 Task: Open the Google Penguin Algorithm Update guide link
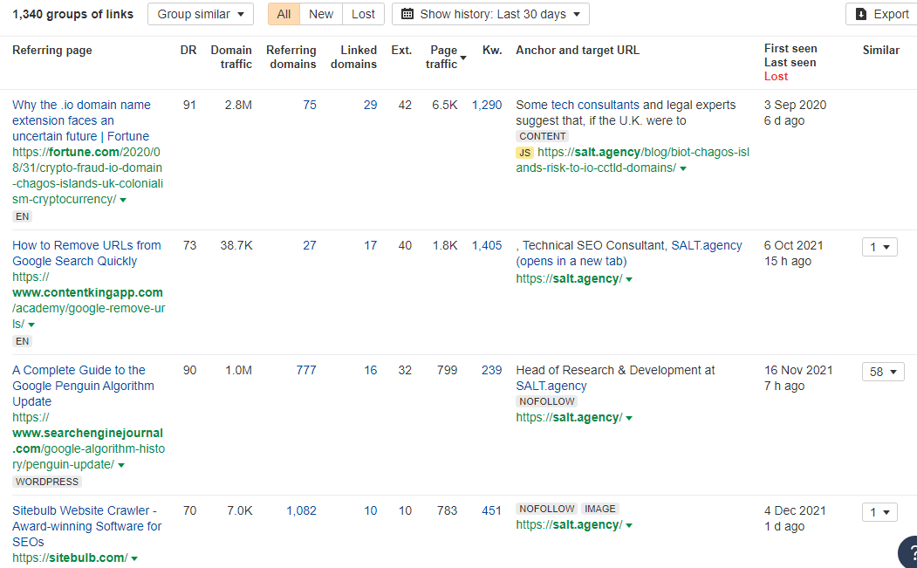pyautogui.click(x=83, y=386)
